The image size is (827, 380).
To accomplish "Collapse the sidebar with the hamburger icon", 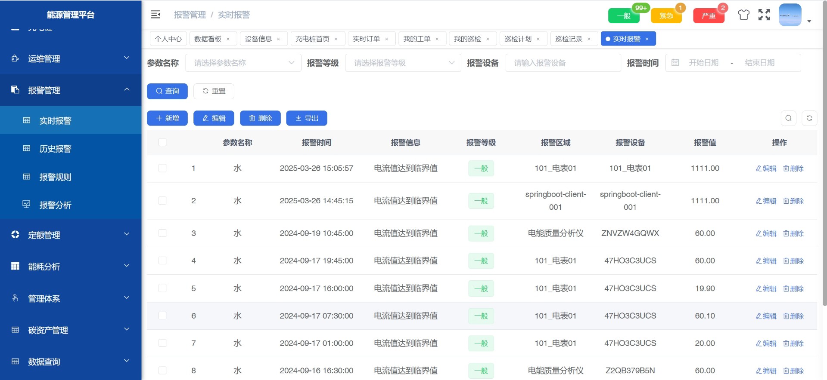I will pyautogui.click(x=155, y=15).
